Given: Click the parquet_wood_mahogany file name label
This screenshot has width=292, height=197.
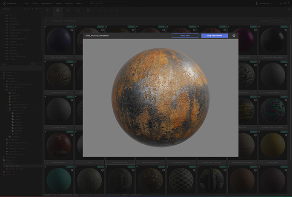Looking at the screenshot, I should tap(212, 162).
